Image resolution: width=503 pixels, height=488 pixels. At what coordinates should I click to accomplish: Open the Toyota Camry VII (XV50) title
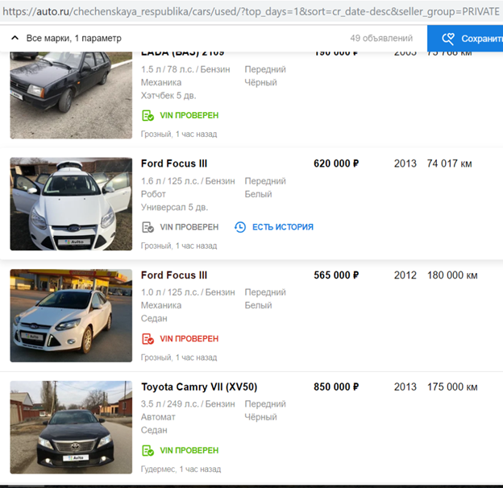tap(199, 387)
